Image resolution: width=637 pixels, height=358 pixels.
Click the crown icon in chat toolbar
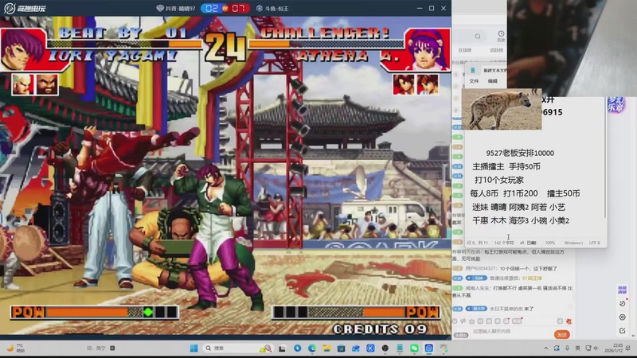[x=471, y=321]
